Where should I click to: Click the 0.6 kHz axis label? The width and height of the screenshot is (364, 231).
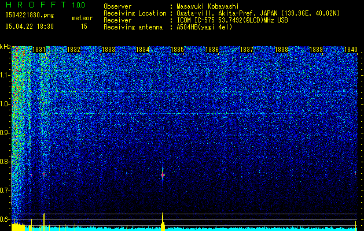coord(5,219)
